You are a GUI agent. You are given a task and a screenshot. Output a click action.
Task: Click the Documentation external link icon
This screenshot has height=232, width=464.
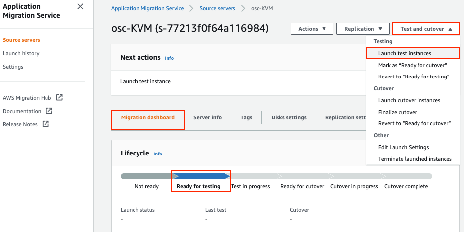pos(49,111)
